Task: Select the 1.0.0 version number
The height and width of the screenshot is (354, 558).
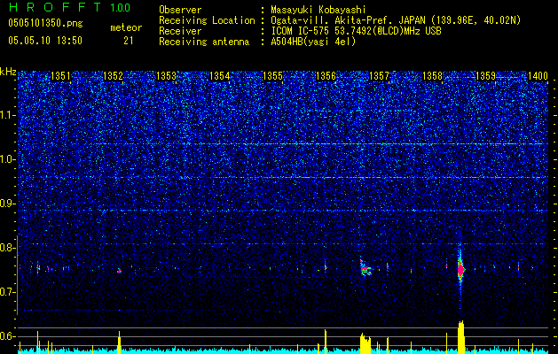Action: point(120,7)
